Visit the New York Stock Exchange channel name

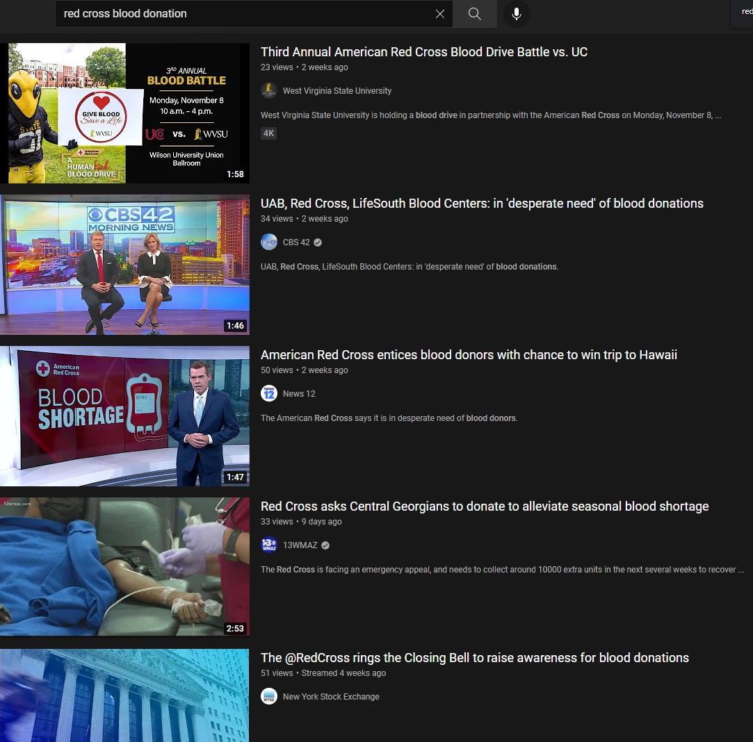click(331, 696)
